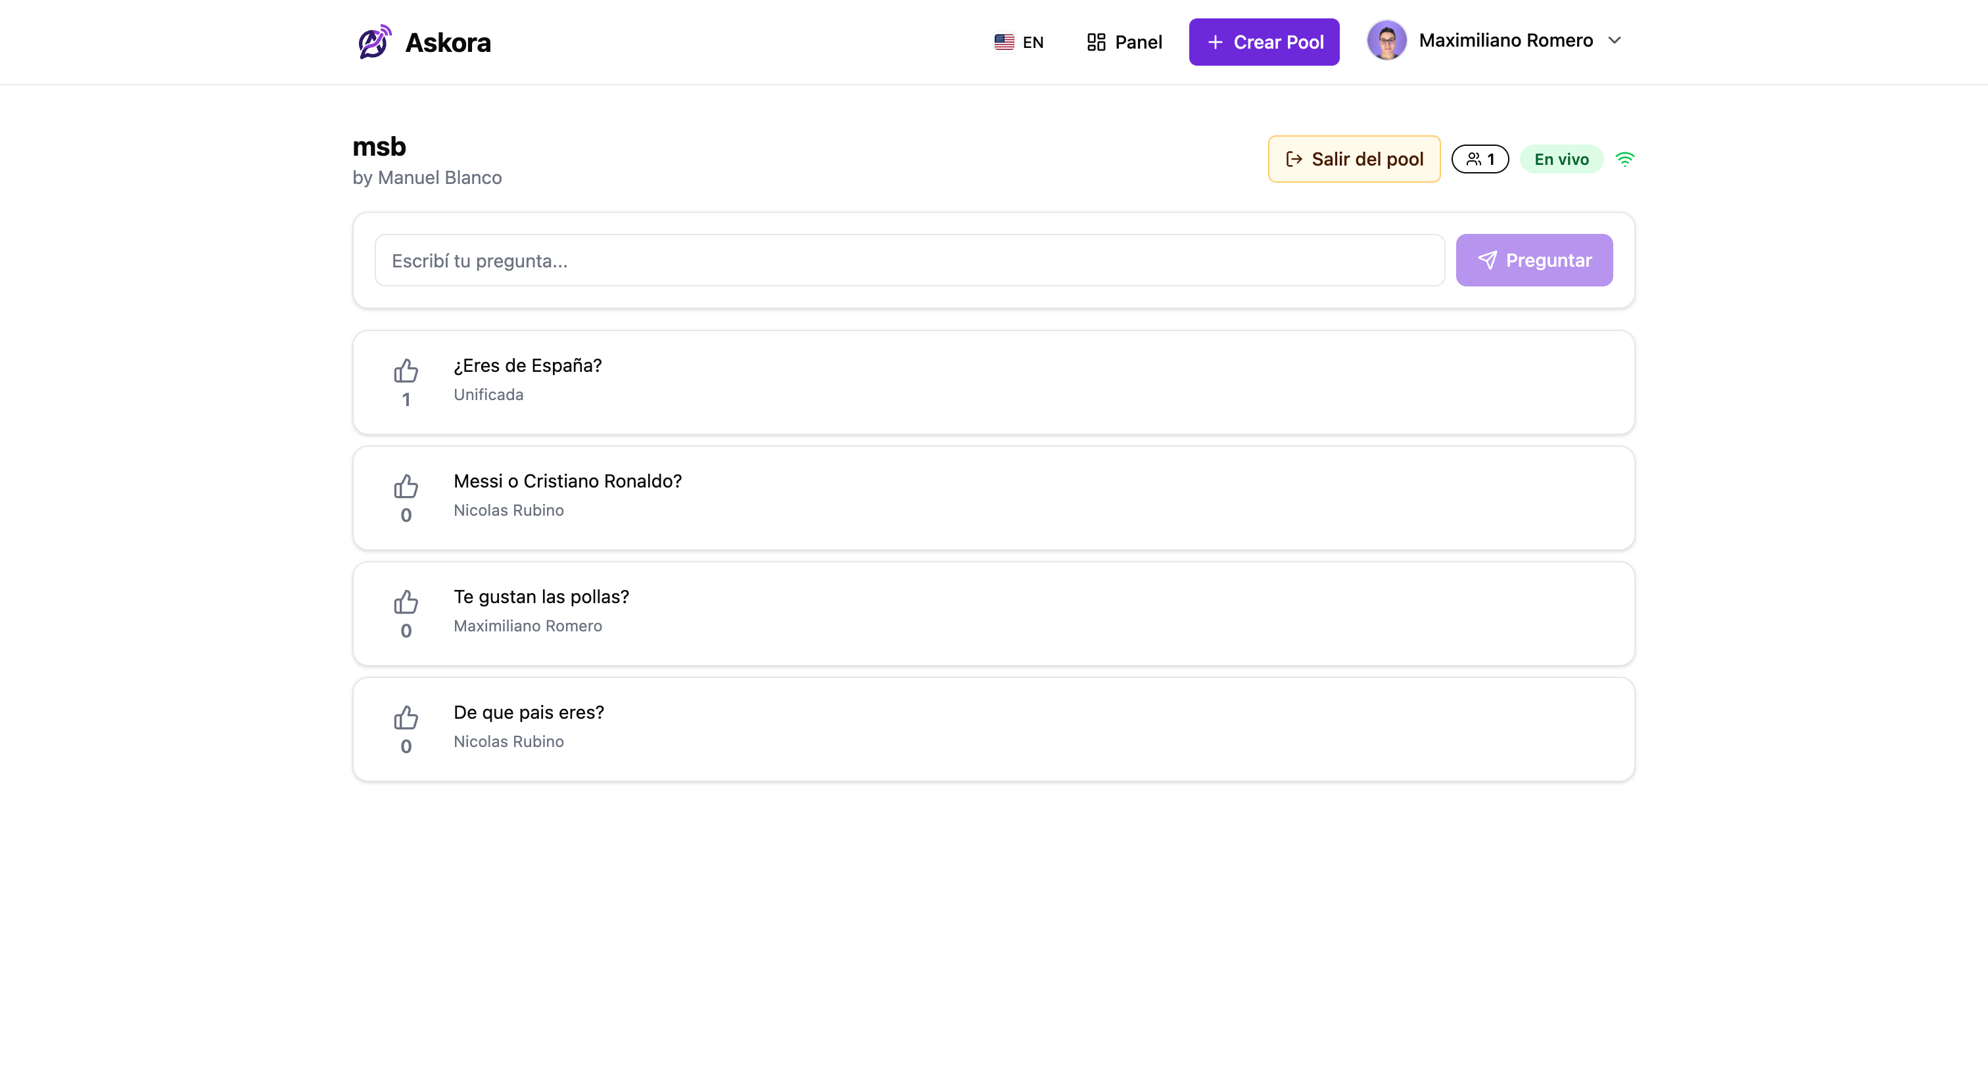Viewport: 1988px width, 1088px height.
Task: Click the Maximiliano Romero account name
Action: 1505,40
